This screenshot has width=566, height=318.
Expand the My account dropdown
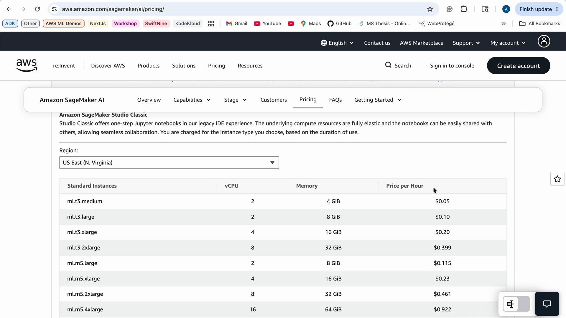(508, 43)
